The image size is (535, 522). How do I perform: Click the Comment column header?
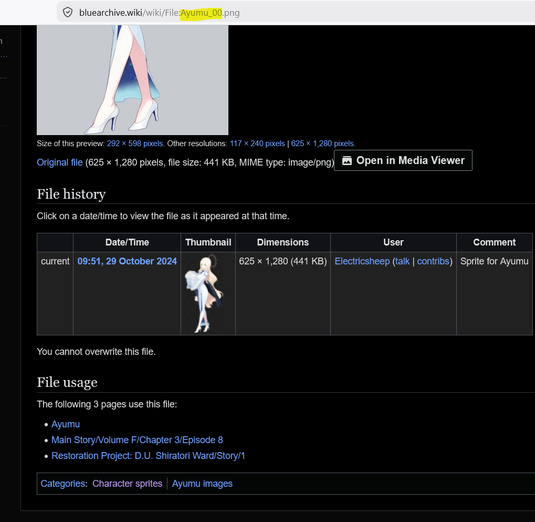tap(495, 242)
